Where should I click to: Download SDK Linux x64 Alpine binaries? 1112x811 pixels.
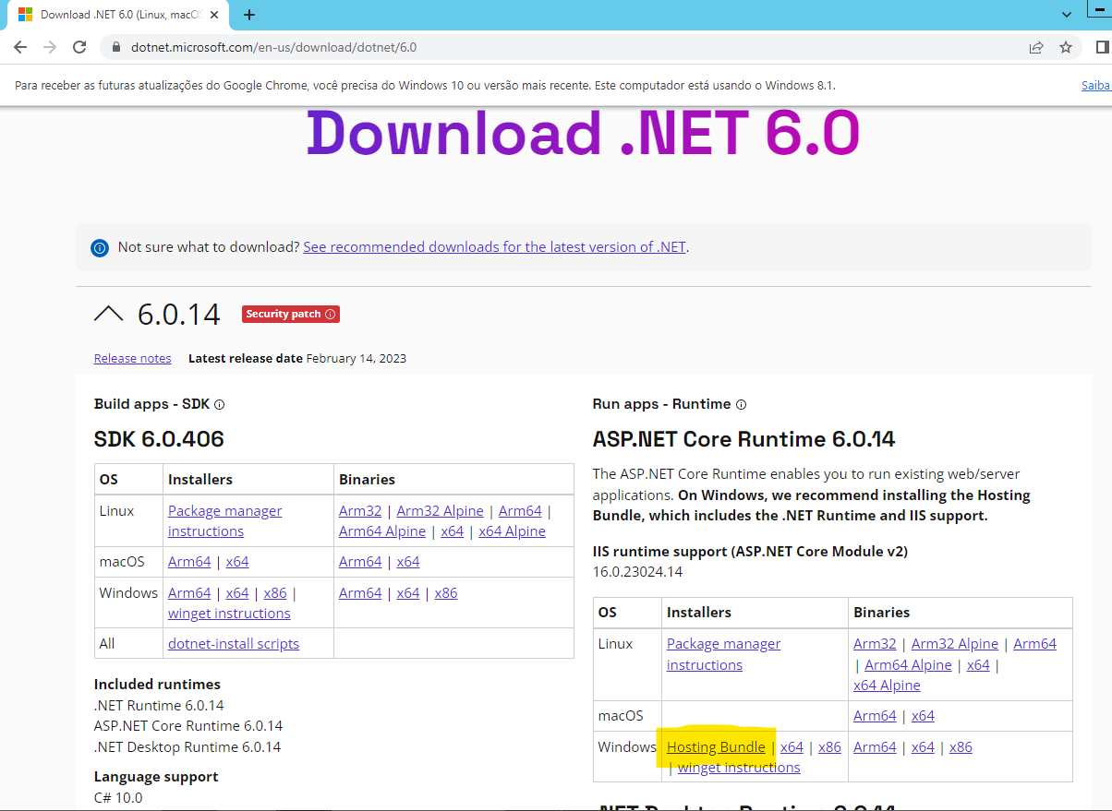[512, 531]
